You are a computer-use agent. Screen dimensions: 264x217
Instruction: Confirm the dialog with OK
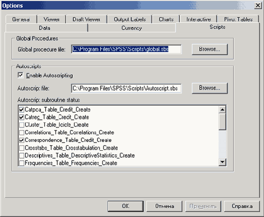pos(126,206)
